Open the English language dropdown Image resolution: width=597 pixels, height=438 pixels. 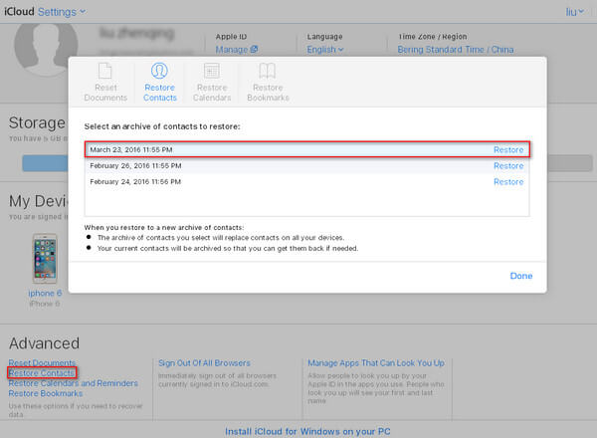(x=325, y=50)
